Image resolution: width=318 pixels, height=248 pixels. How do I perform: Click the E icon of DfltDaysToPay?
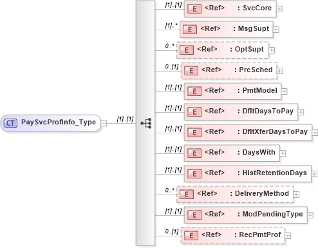[194, 112]
